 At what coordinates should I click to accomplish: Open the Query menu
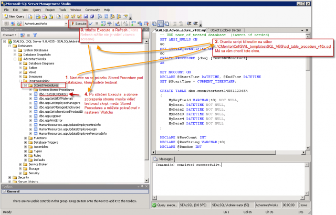[37, 10]
